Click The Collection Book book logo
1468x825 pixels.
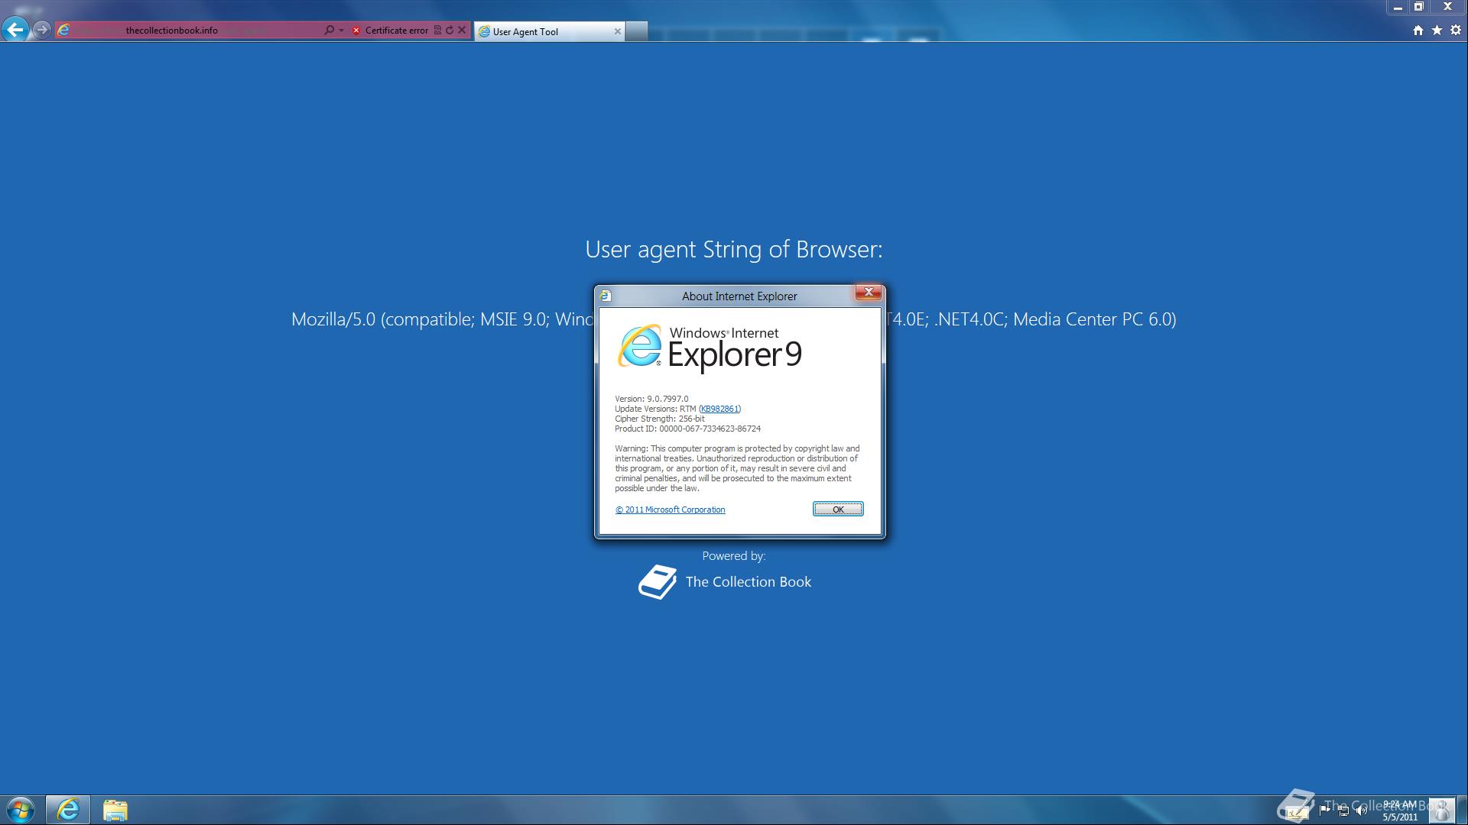pos(658,582)
